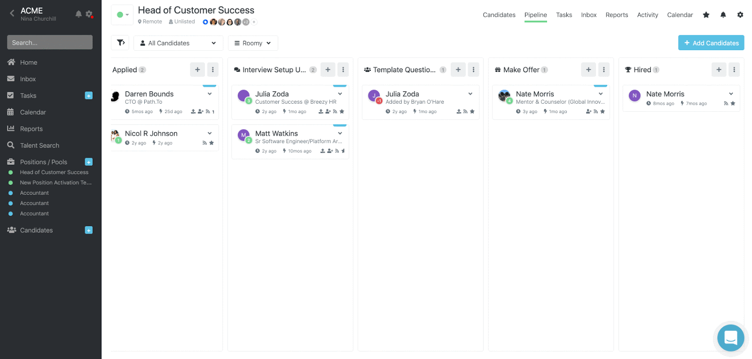
Task: Expand Matt Watkins card chevron
Action: tap(340, 133)
